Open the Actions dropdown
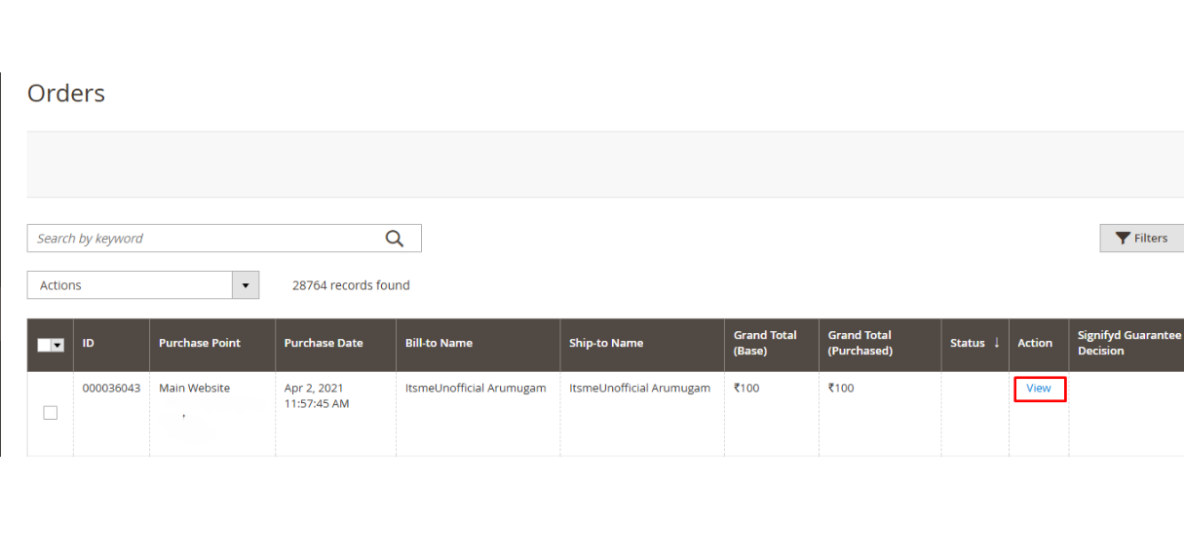Viewport: 1184px width, 559px height. coord(143,285)
